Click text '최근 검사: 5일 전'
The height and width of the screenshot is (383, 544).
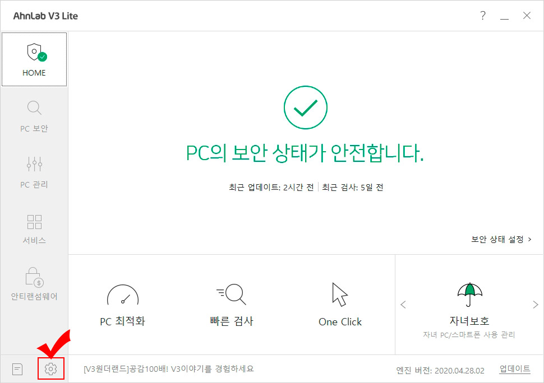353,188
